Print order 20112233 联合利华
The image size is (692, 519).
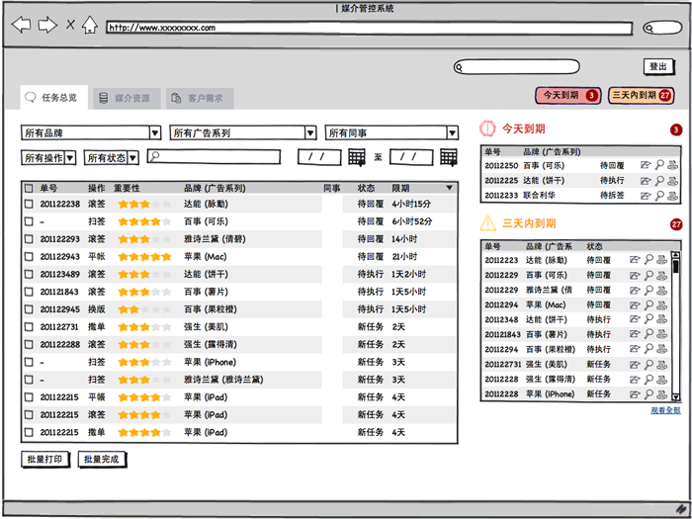672,195
